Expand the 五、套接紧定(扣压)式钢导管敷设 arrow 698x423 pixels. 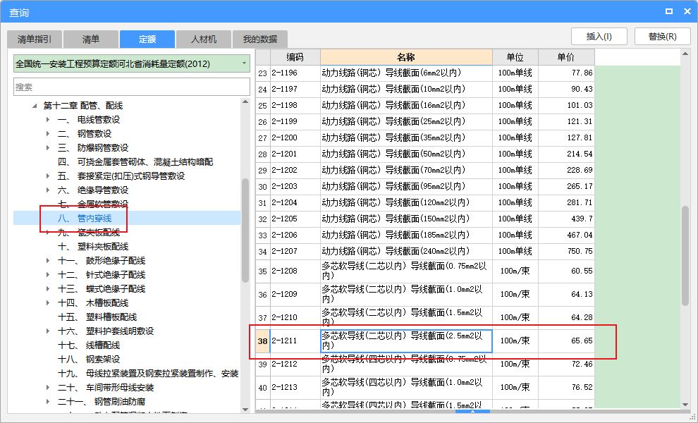click(48, 176)
